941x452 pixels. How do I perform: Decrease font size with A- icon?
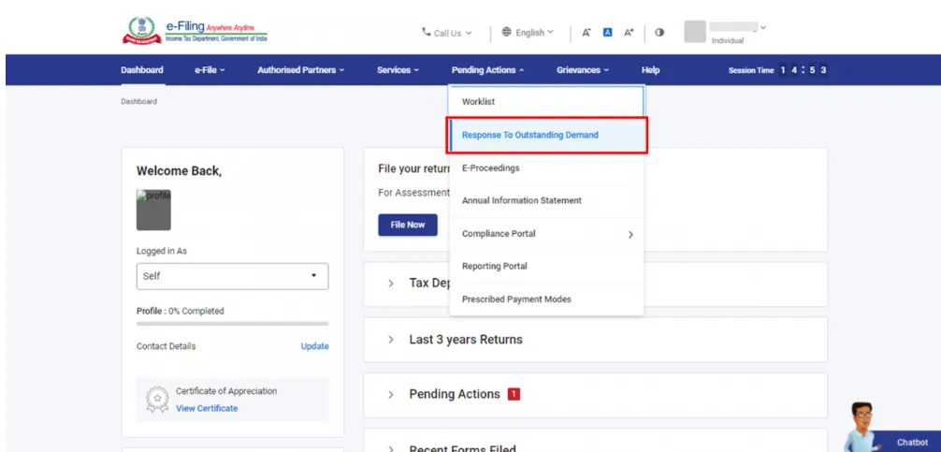(x=586, y=33)
